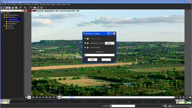Image resolution: width=192 pixels, height=108 pixels.
Task: Jump to the last frame
Action: [50, 97]
